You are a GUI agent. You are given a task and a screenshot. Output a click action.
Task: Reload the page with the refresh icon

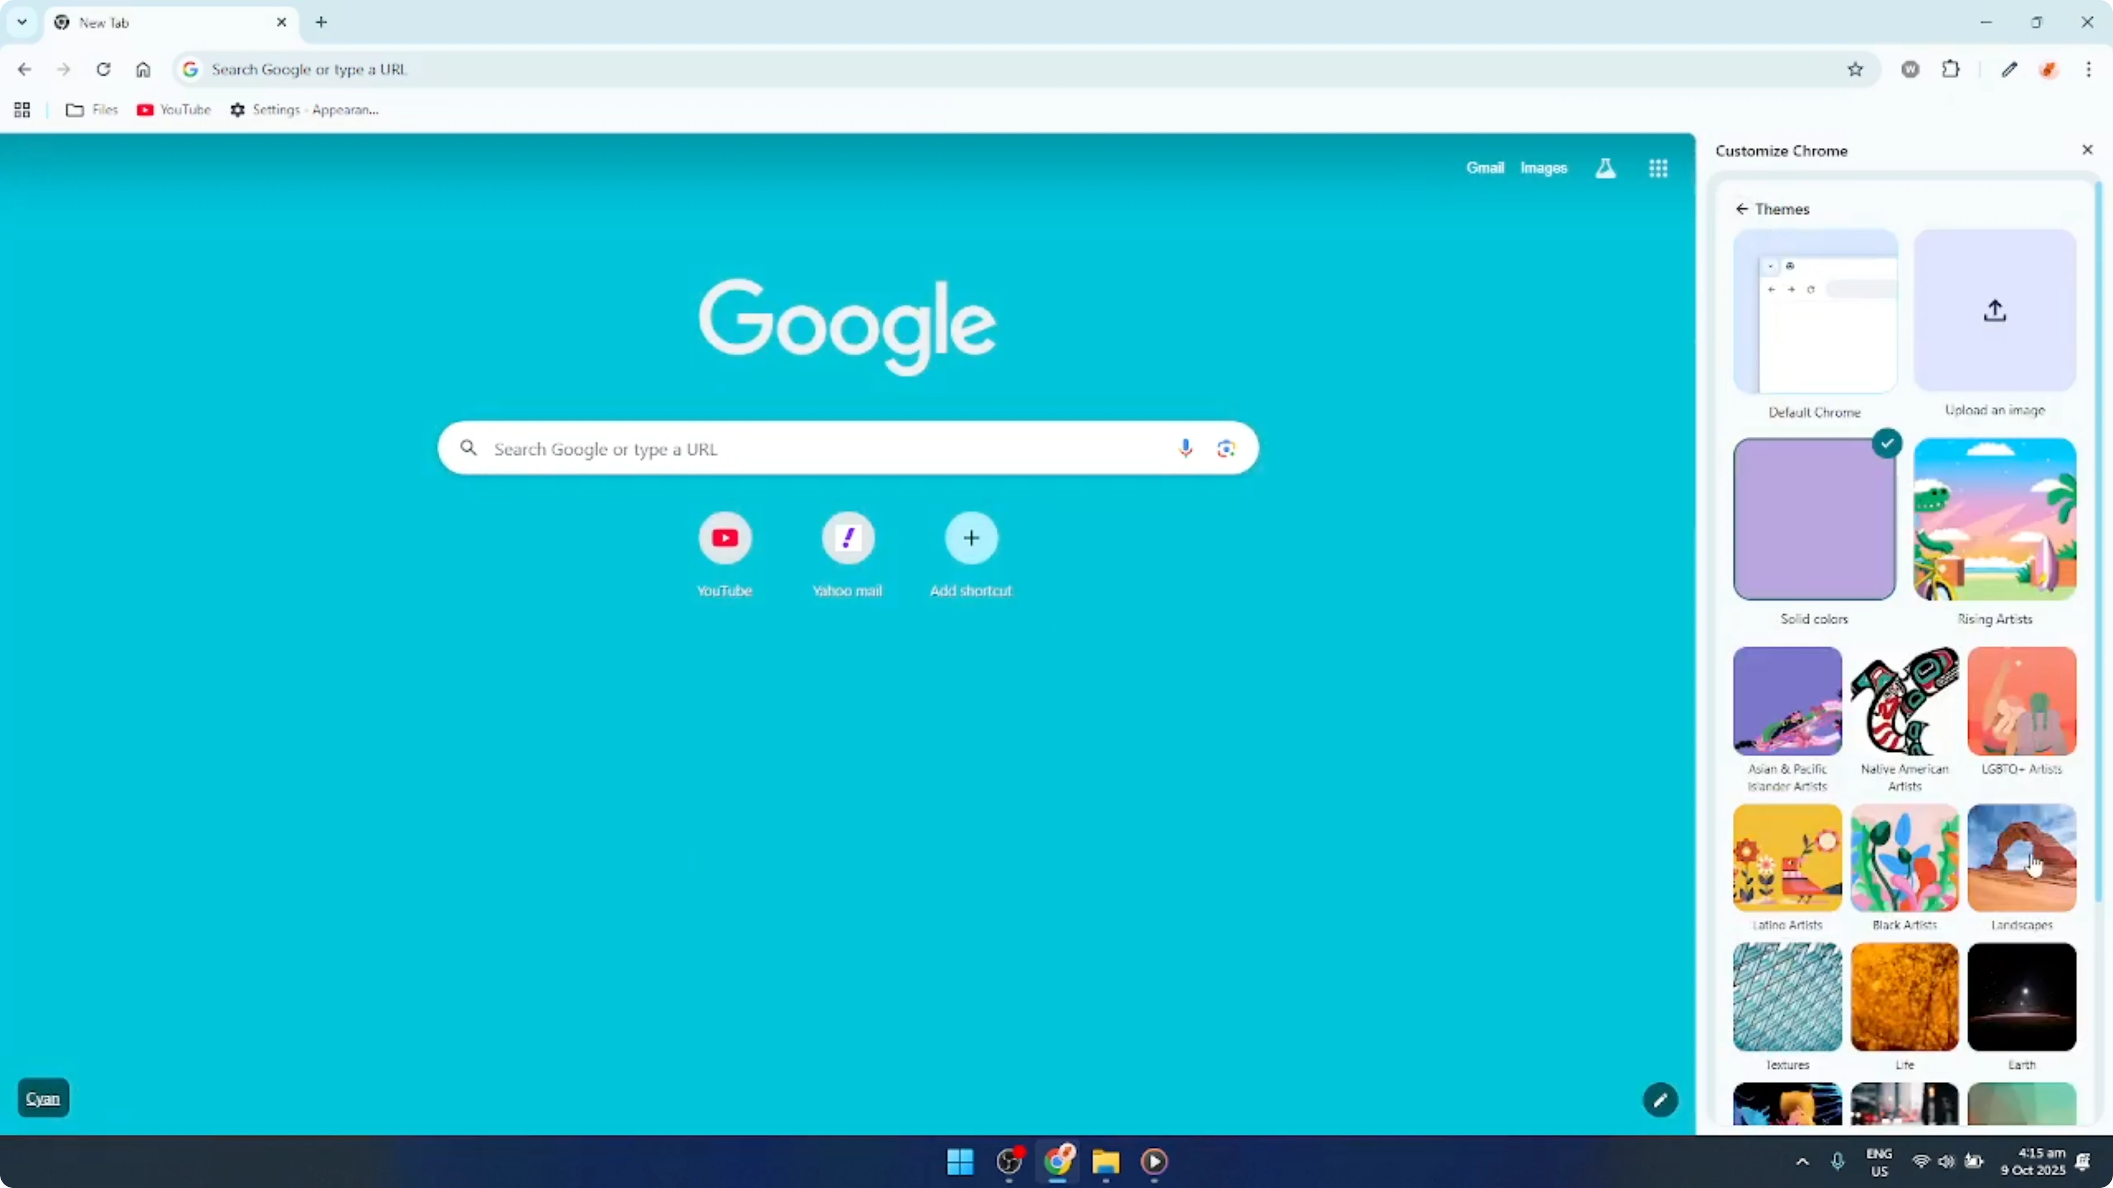103,69
